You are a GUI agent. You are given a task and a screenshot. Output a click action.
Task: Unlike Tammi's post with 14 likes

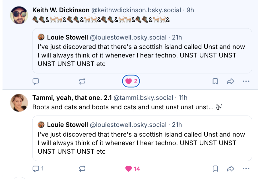(133, 169)
